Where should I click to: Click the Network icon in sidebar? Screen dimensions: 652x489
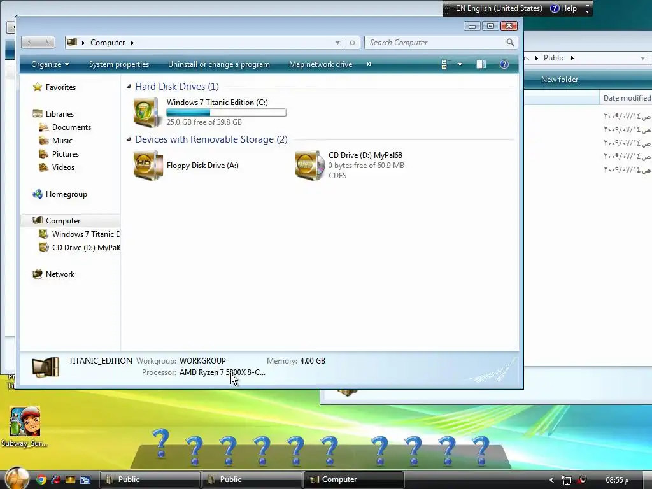point(38,274)
